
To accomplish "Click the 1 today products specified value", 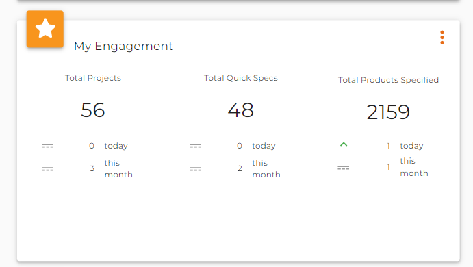I will pyautogui.click(x=389, y=146).
